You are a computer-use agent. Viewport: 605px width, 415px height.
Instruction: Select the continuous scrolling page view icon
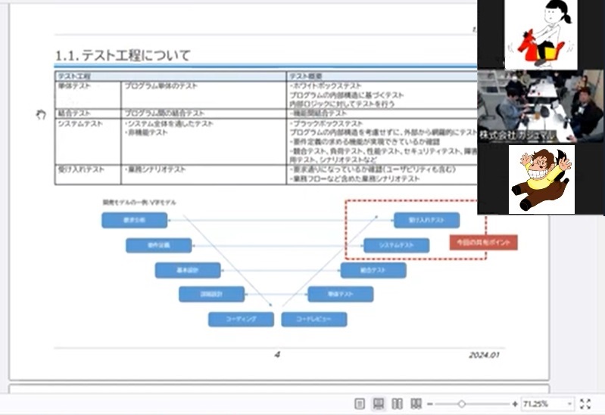click(x=379, y=404)
